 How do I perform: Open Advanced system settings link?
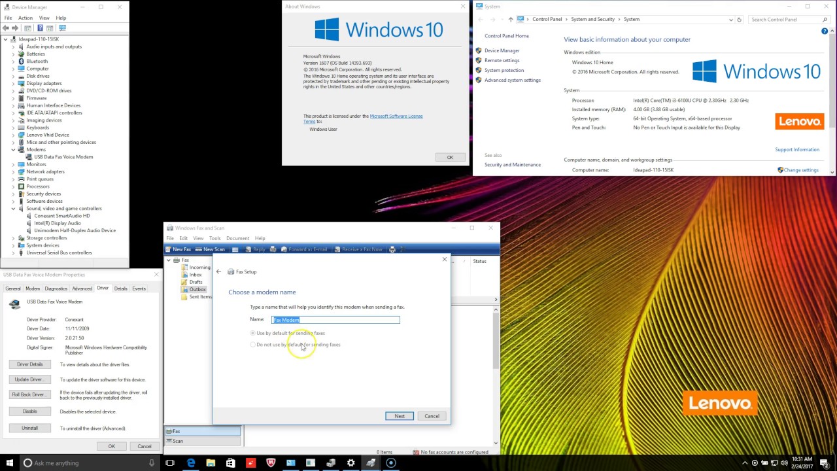click(513, 80)
